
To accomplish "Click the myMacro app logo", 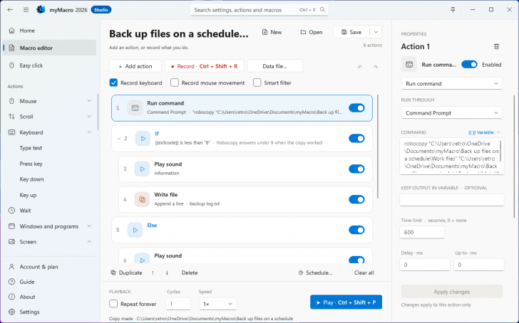I will coord(41,9).
